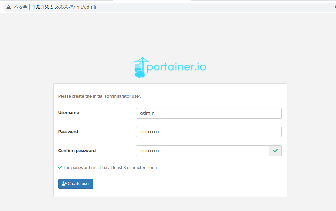336x211 pixels.
Task: Click the word admin inside Username field
Action: pyautogui.click(x=147, y=113)
